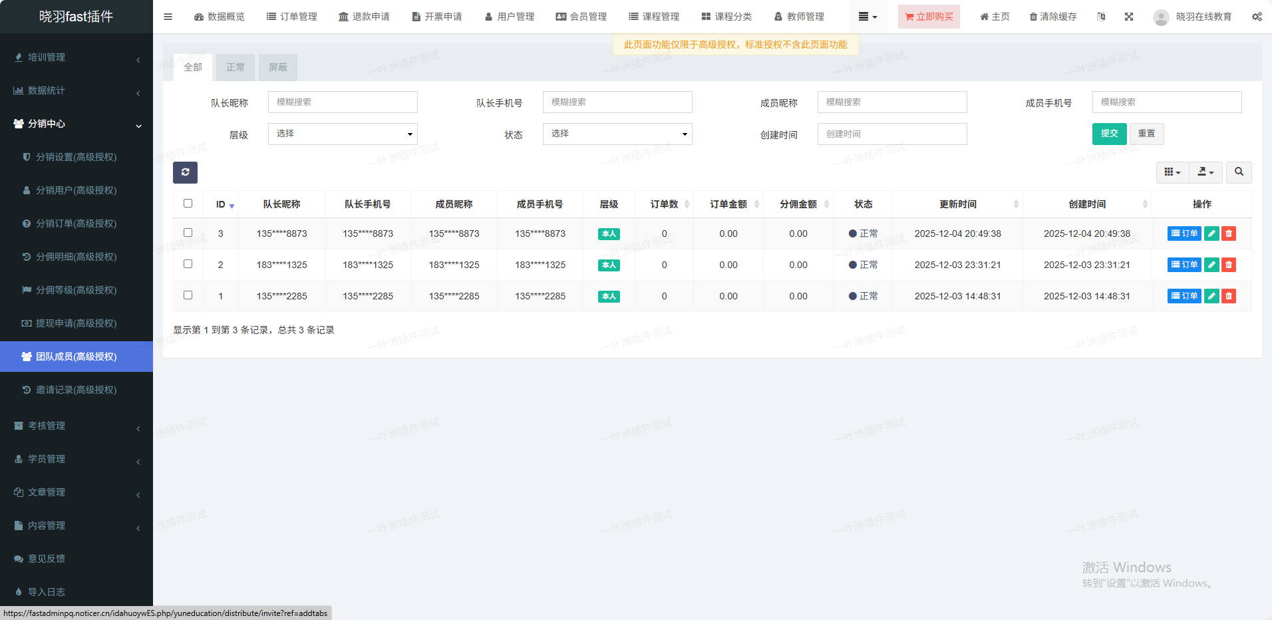Click the table search magnifier icon

click(1239, 172)
